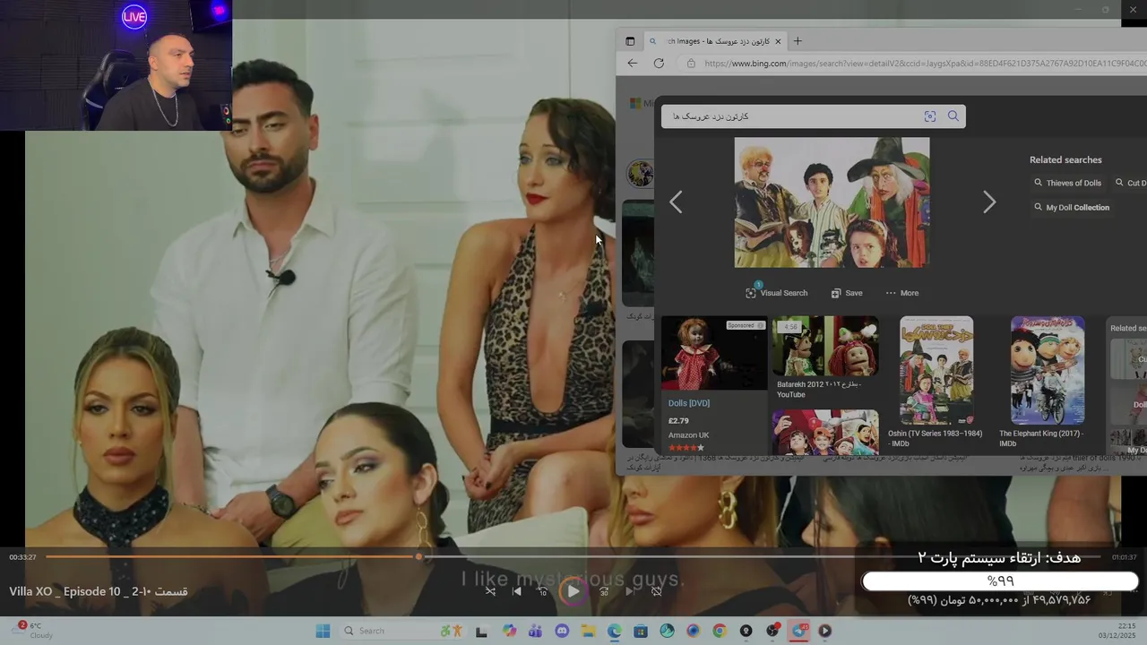This screenshot has height=645, width=1147.
Task: Open Oshin TV Series IMDb result
Action: point(936,370)
